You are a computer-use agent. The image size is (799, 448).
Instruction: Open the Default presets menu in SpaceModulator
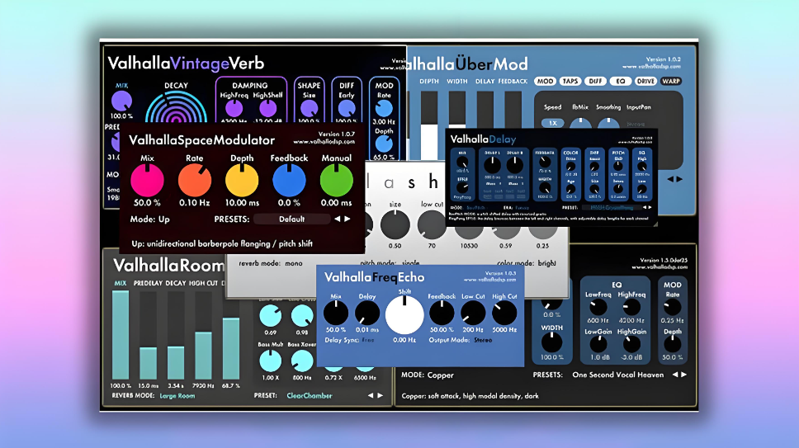pos(292,219)
